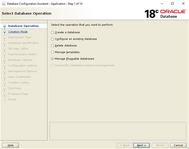The width and height of the screenshot is (189, 149).
Task: Click the Creation Option step
Action: point(19,83)
